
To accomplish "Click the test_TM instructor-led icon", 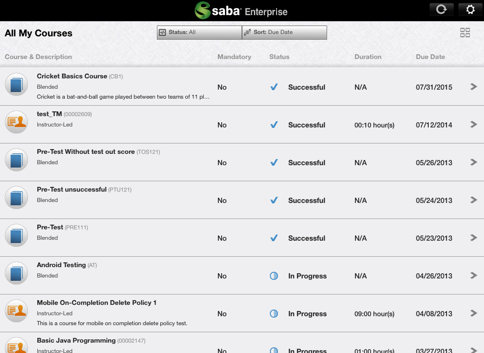I will click(x=17, y=122).
